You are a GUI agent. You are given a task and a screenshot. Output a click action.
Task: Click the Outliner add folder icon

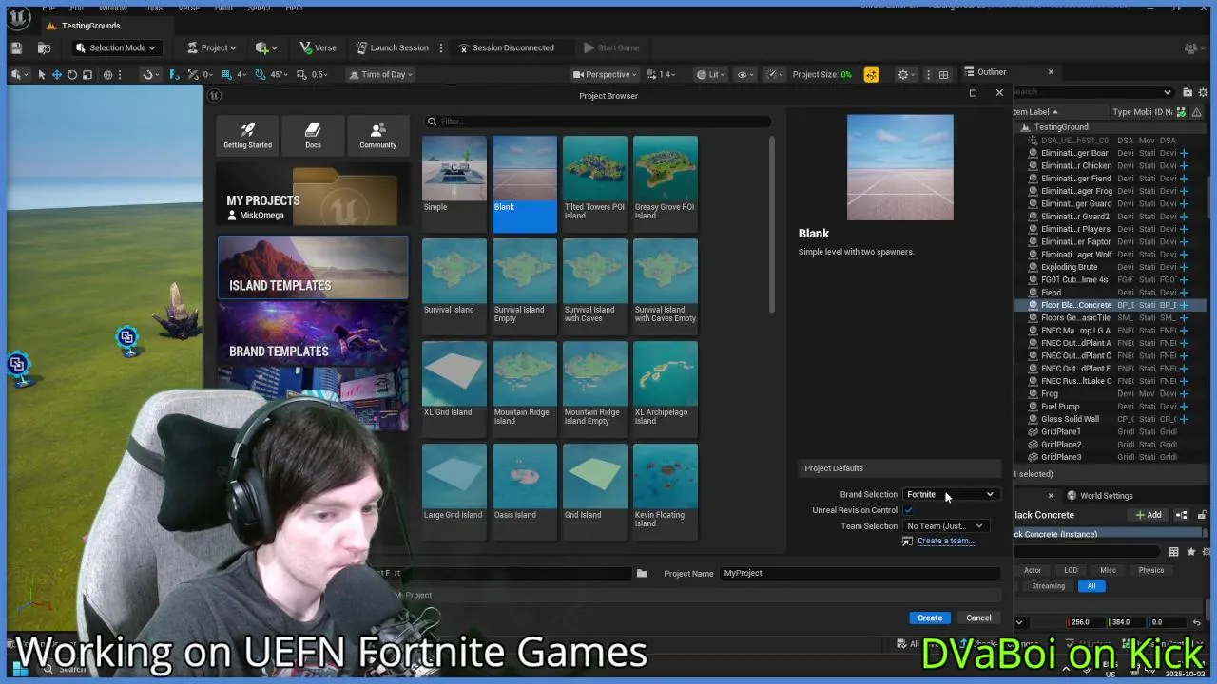(x=1188, y=92)
